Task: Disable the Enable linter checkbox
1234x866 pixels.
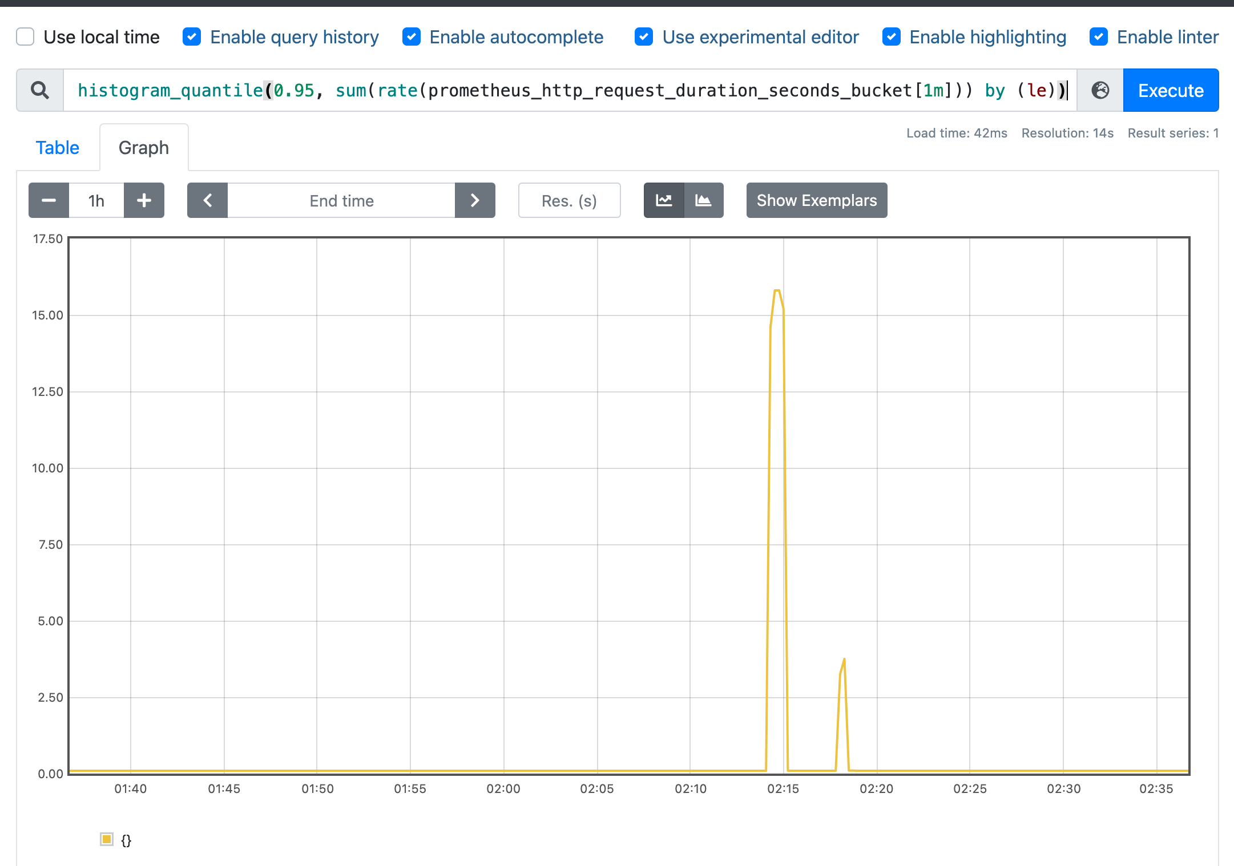Action: click(1099, 37)
